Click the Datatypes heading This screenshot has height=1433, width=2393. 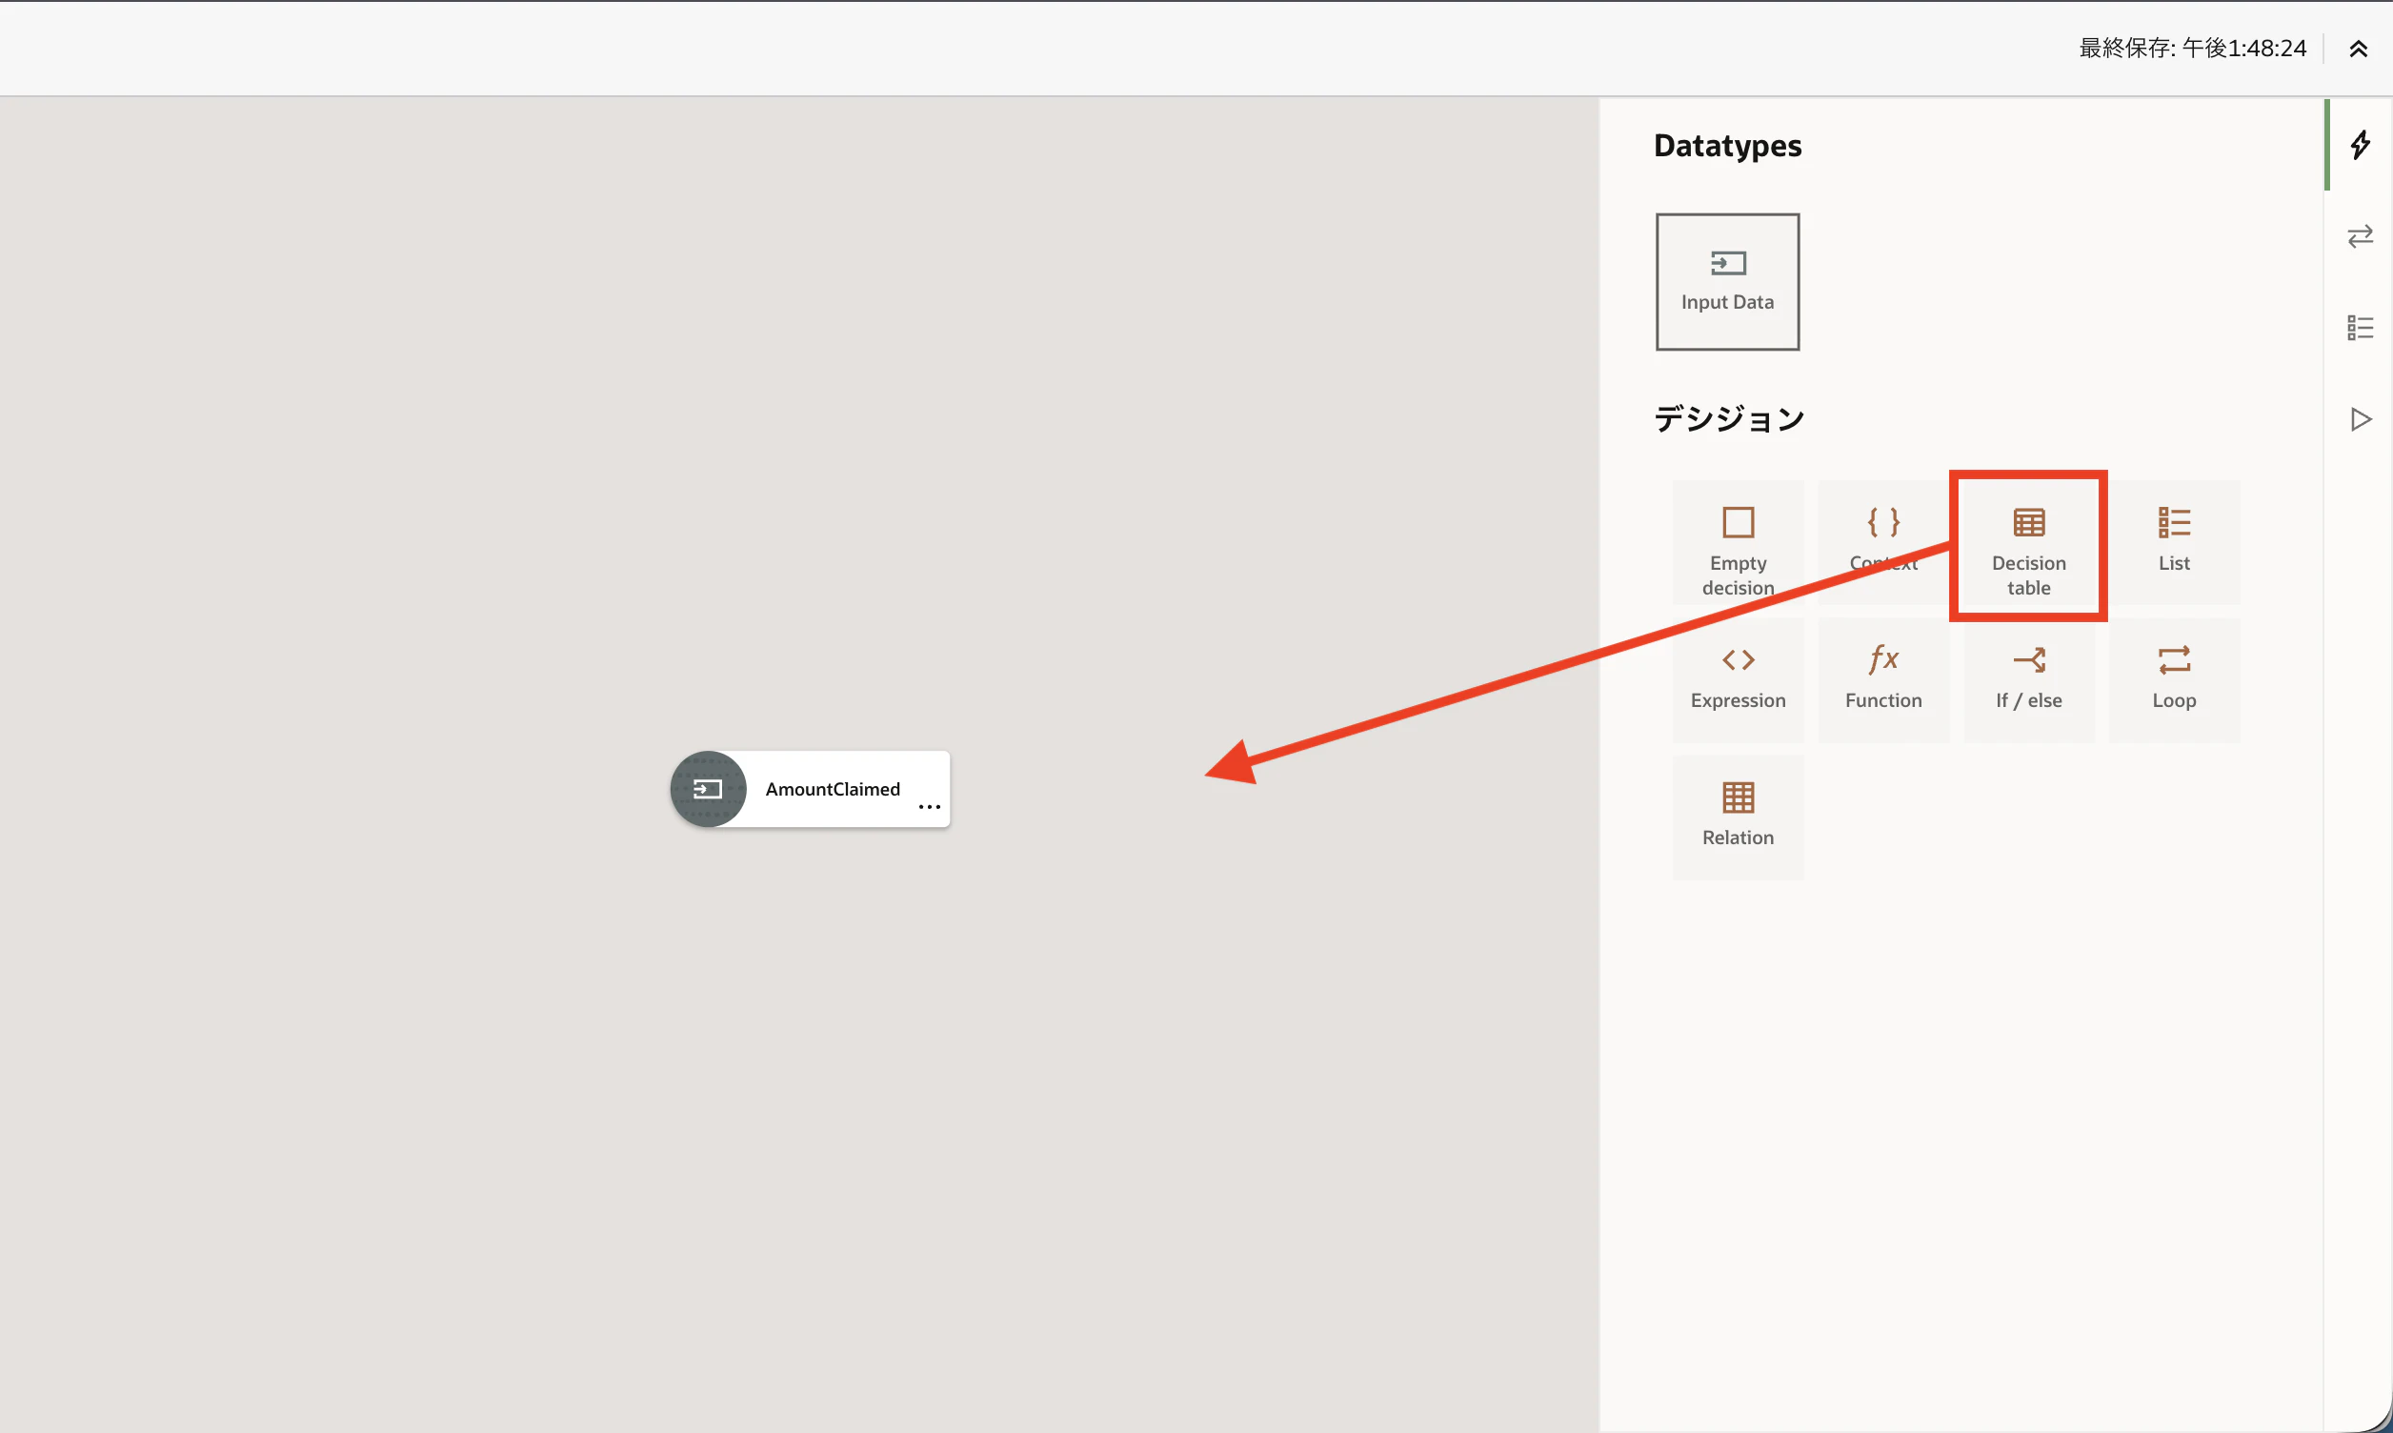(x=1727, y=146)
